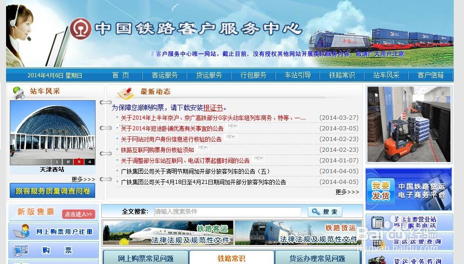This screenshot has width=464, height=264.
Task: Open 网上购票用户注册 button
Action: tap(54, 231)
